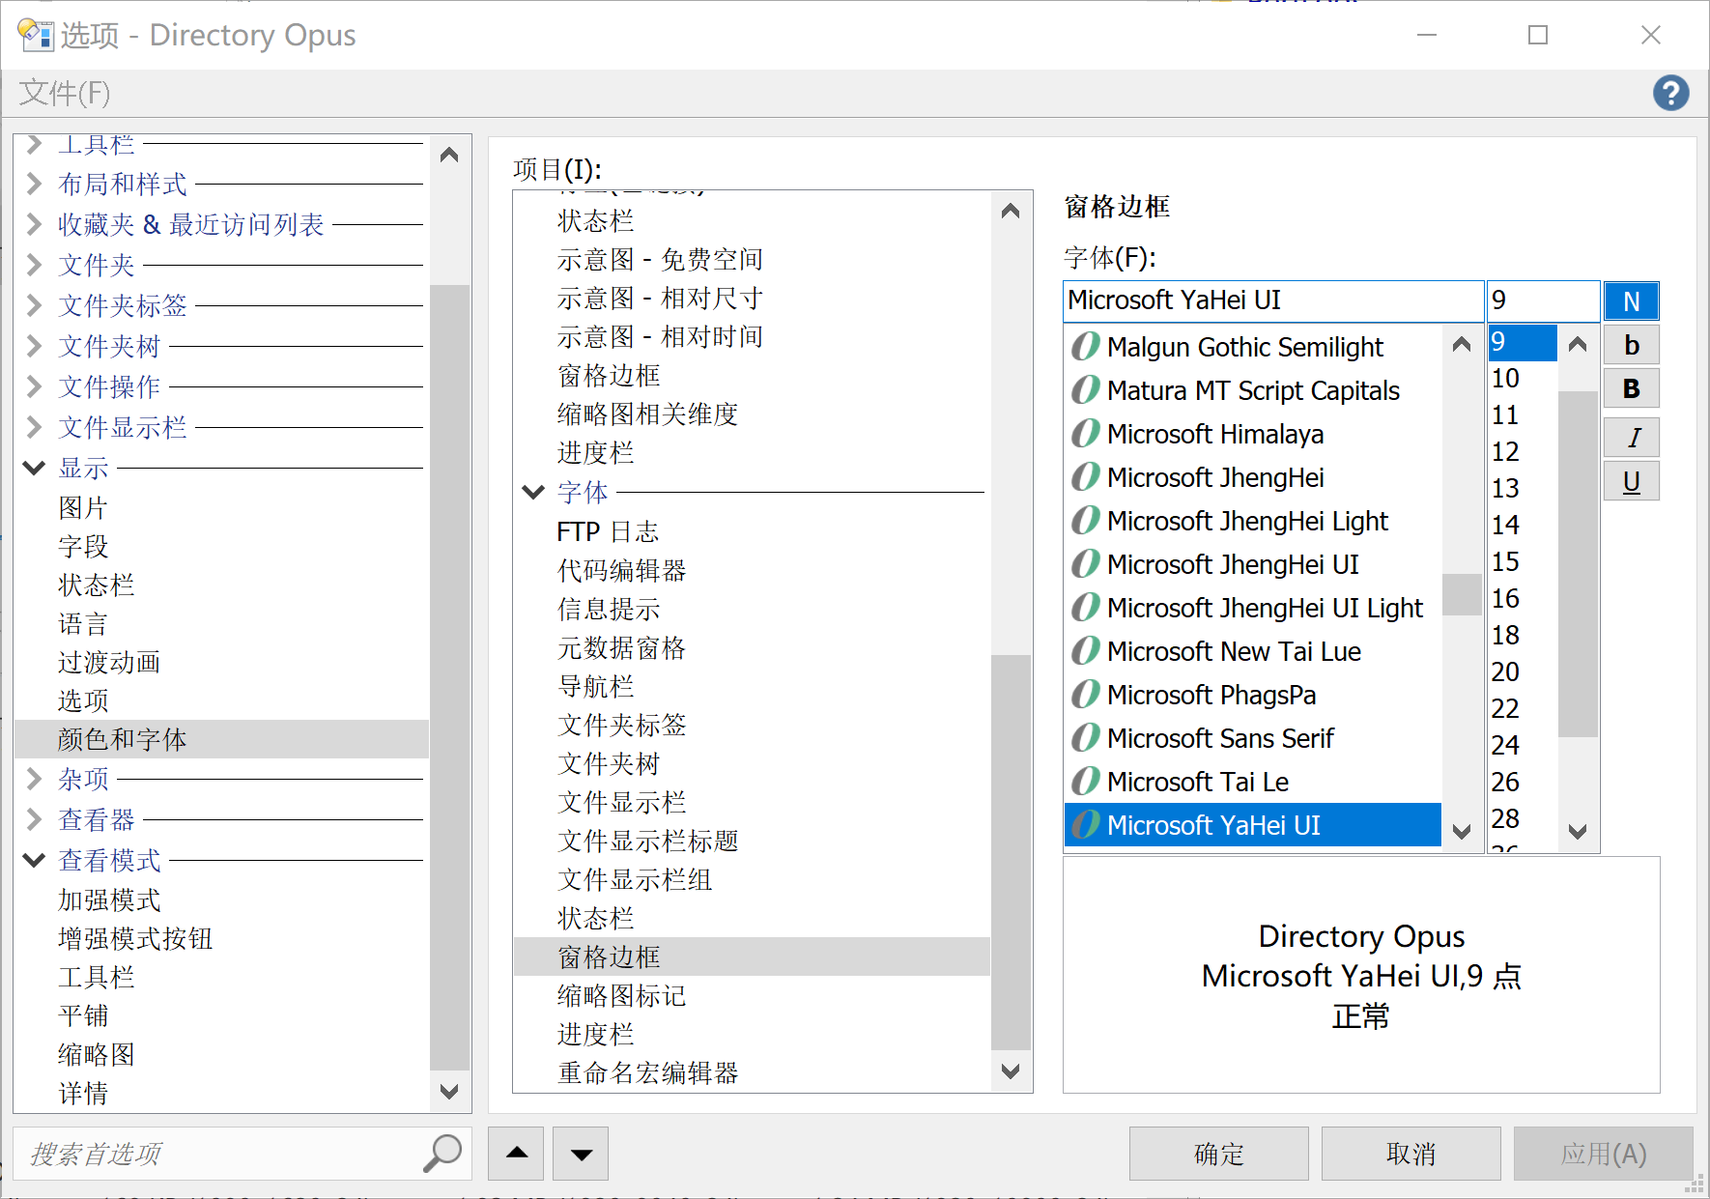Toggle the uppercase B bold style
1710x1199 pixels.
coord(1632,388)
